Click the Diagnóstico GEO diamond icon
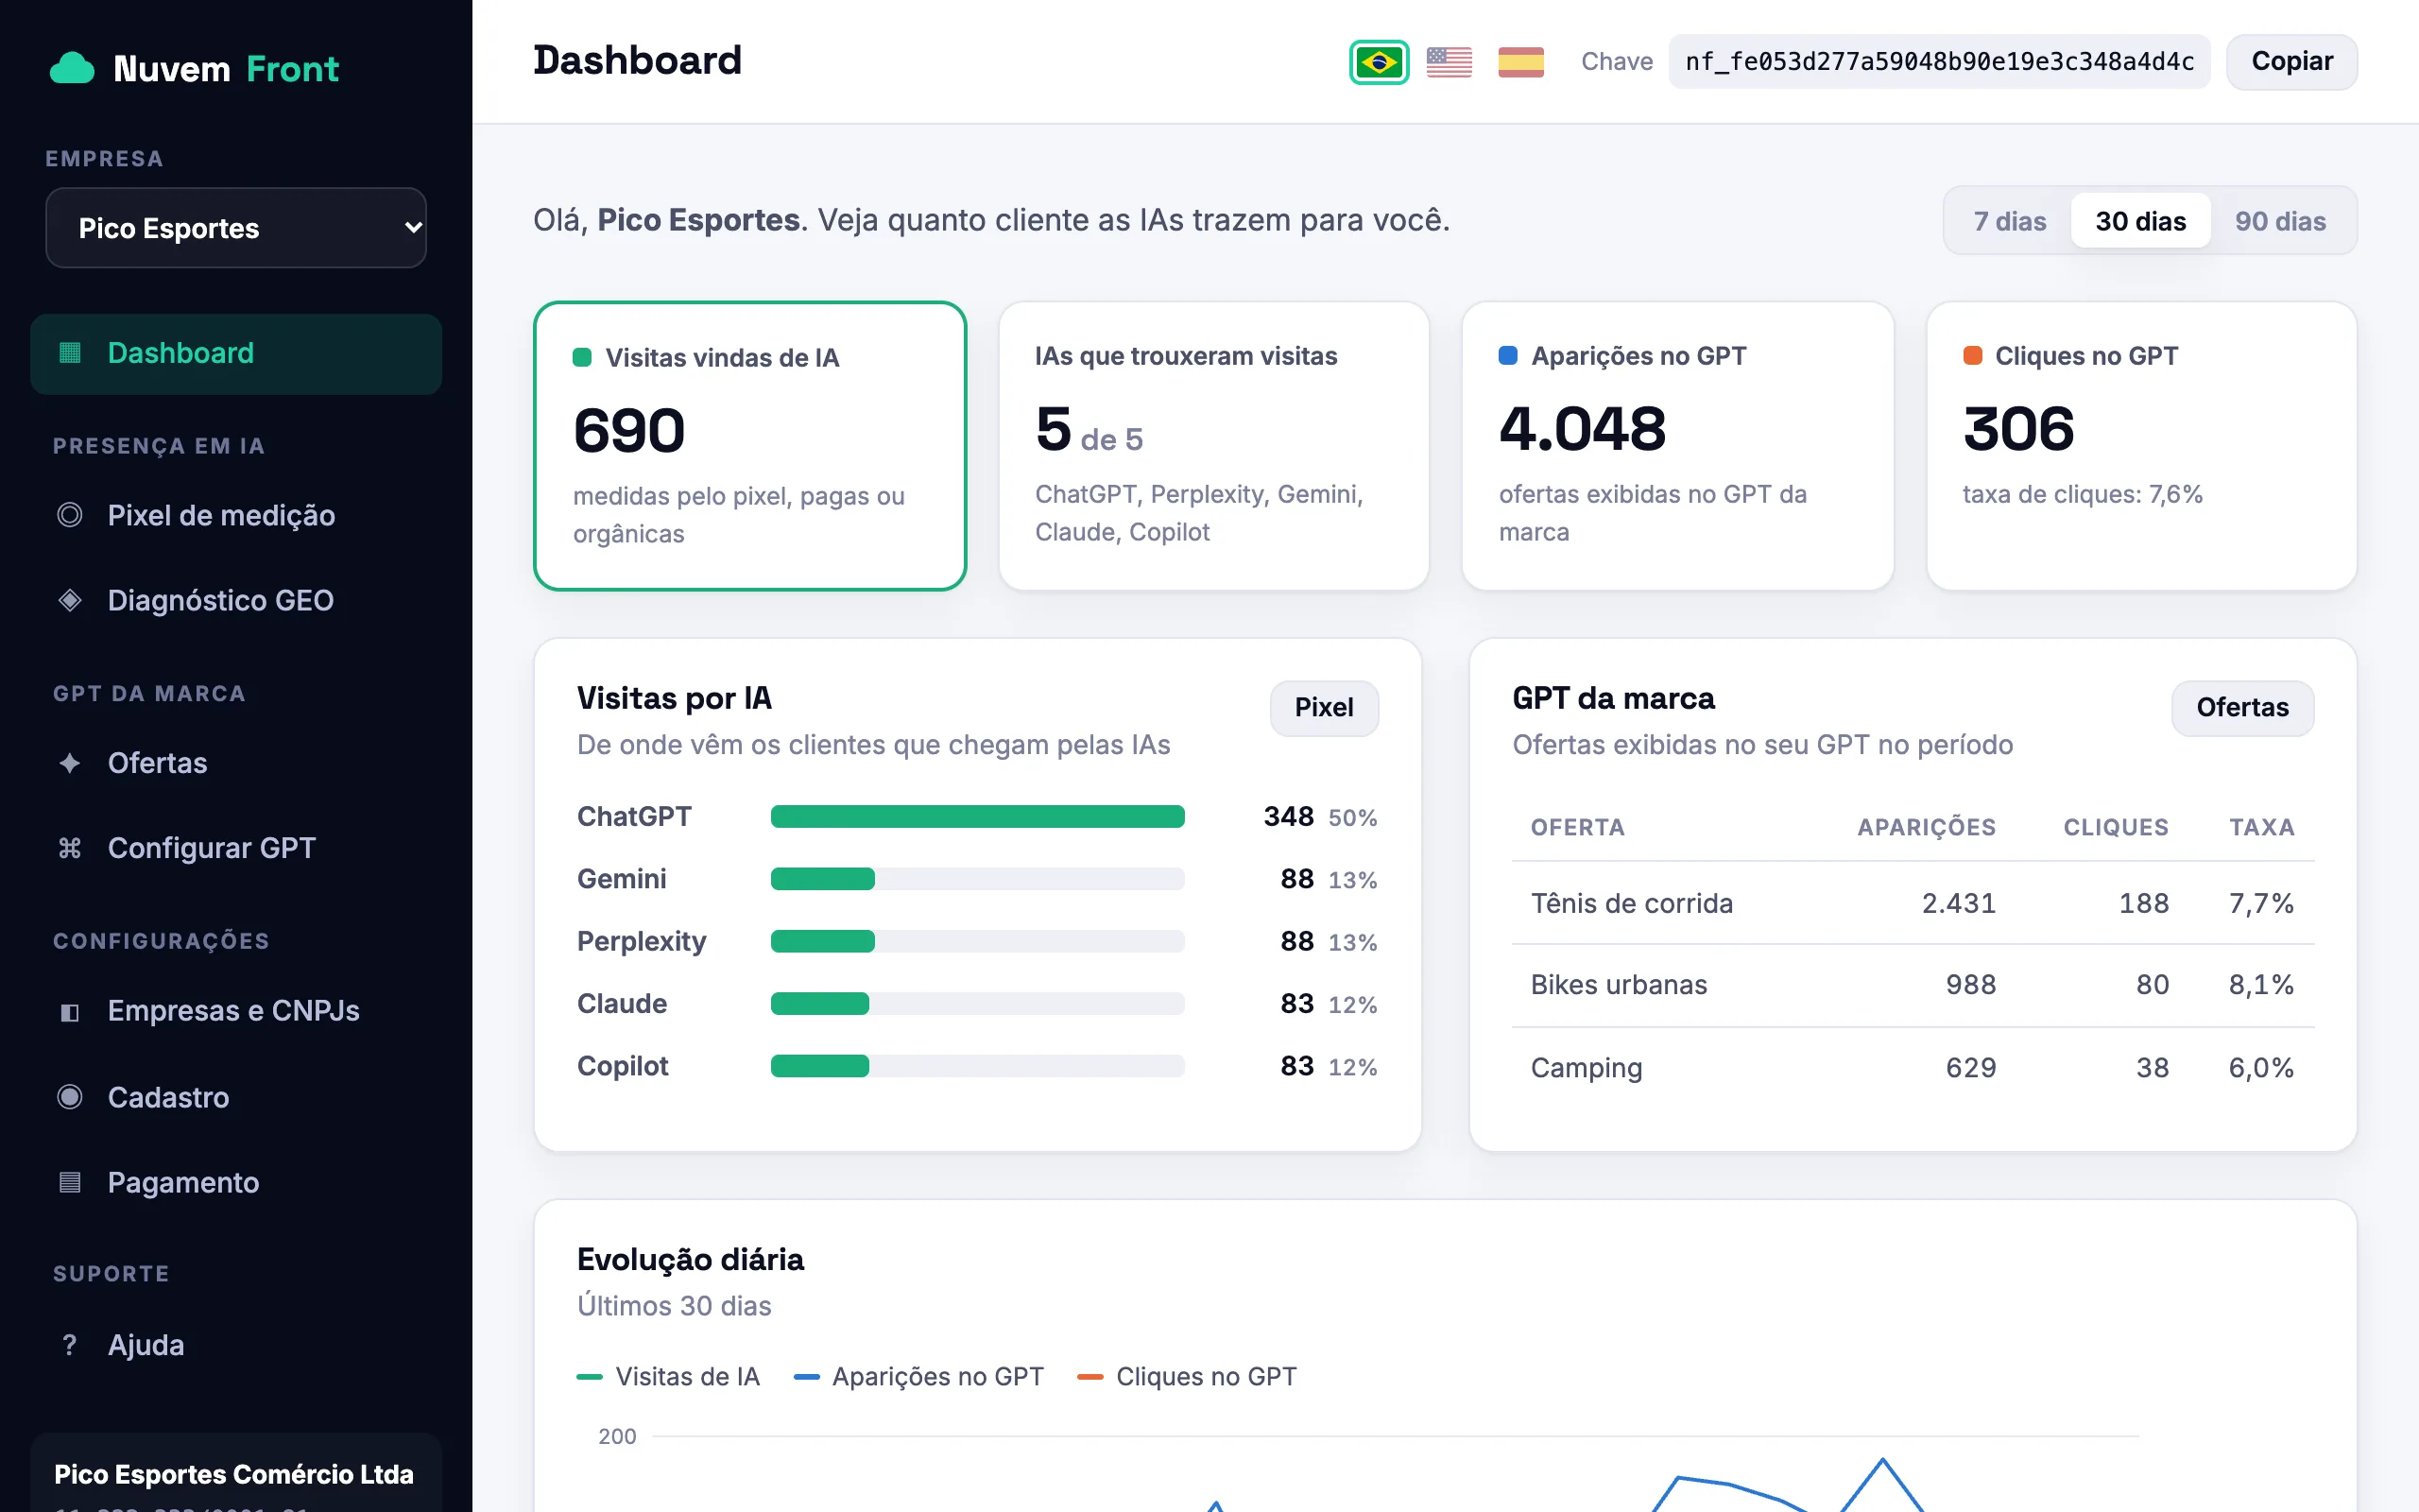 (70, 600)
